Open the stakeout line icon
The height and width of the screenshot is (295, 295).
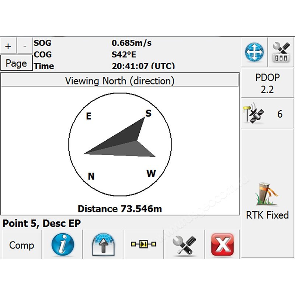(x=144, y=244)
